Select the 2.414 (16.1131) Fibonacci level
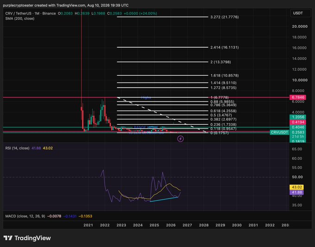The image size is (315, 247). 225,47
